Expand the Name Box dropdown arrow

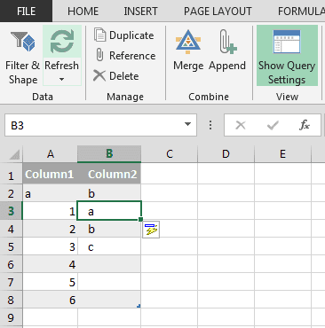187,124
